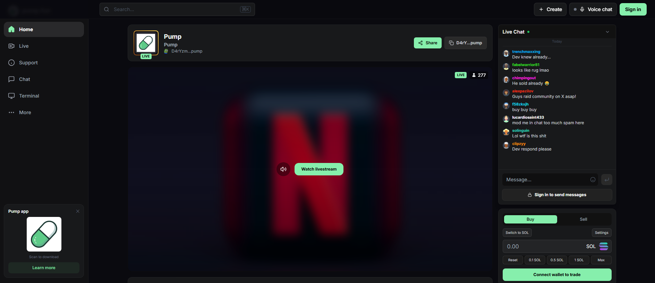Collapse the Live Chat panel chevron
The height and width of the screenshot is (283, 655).
pos(607,32)
